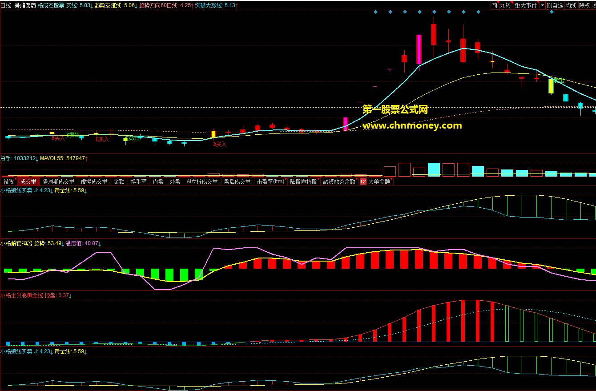596x391 pixels.
Task: Switch to 简 simplified view
Action: coord(494,5)
